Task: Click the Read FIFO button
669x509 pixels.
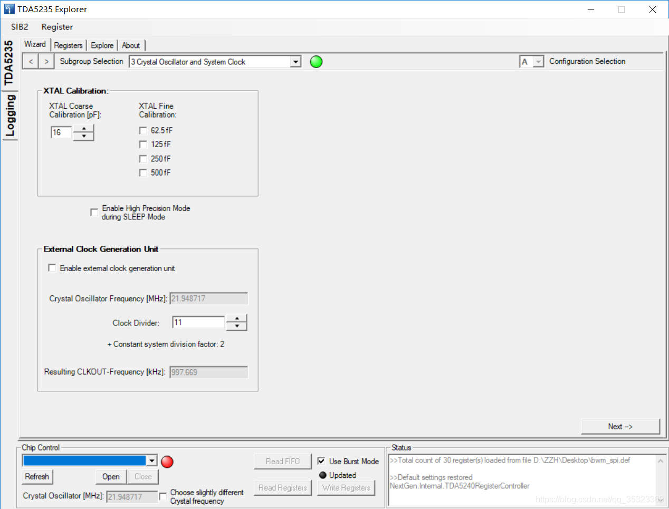Action: (x=282, y=462)
